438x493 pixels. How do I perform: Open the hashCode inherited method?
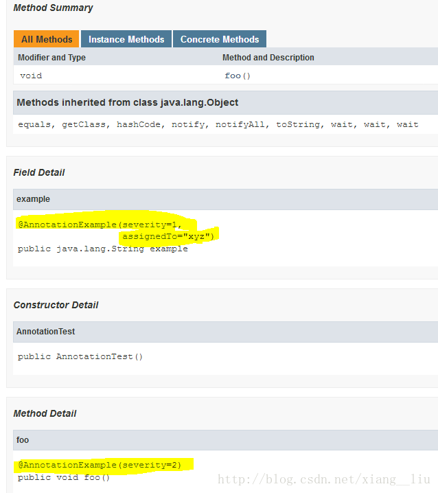point(139,124)
